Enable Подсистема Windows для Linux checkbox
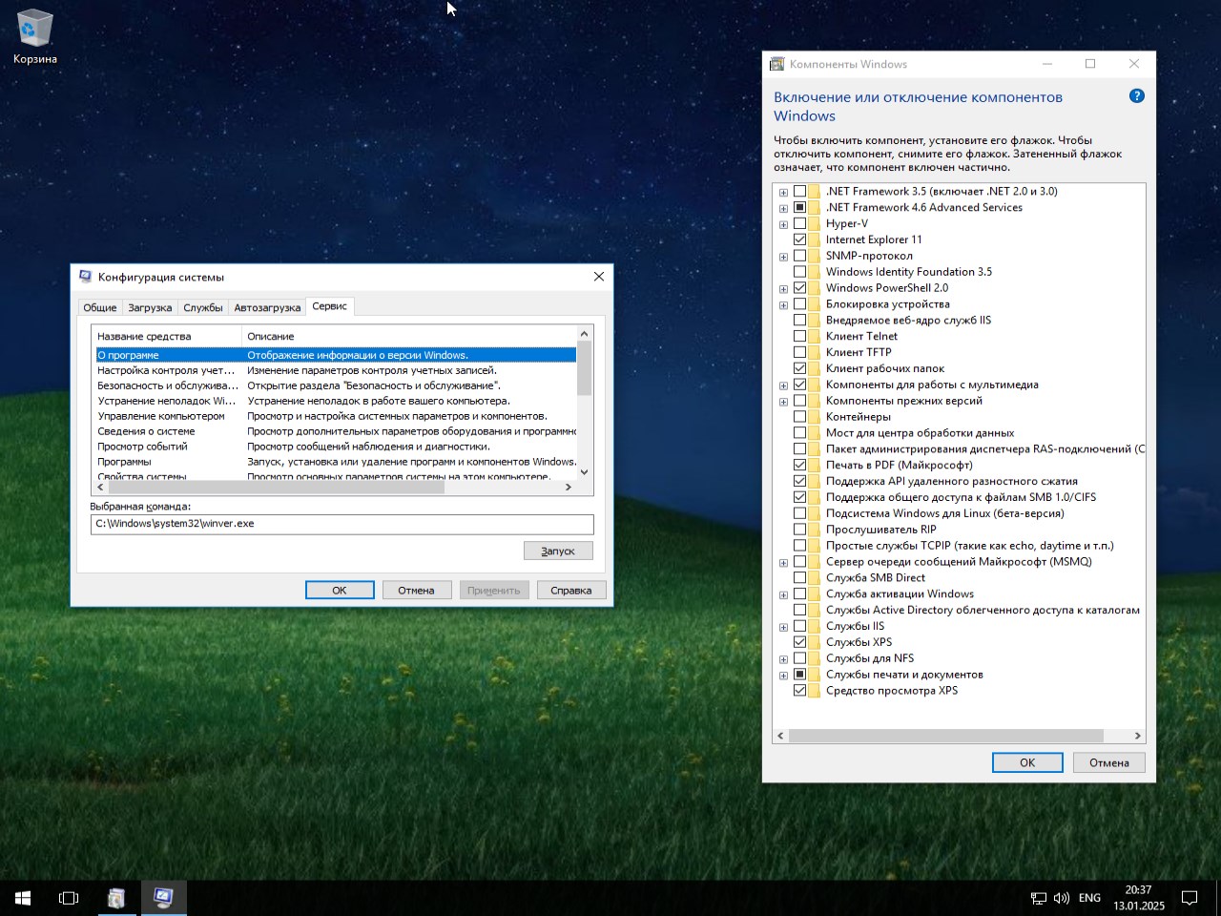 799,512
